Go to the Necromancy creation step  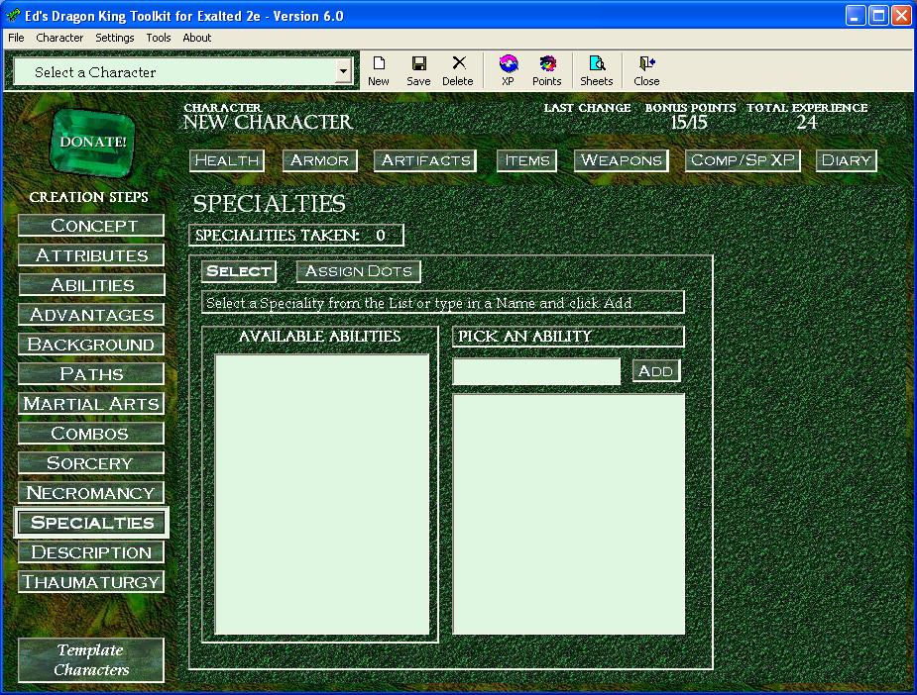(x=91, y=493)
